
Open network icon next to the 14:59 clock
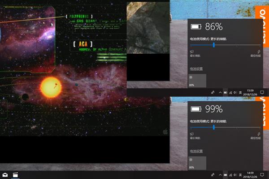[x=230, y=175]
